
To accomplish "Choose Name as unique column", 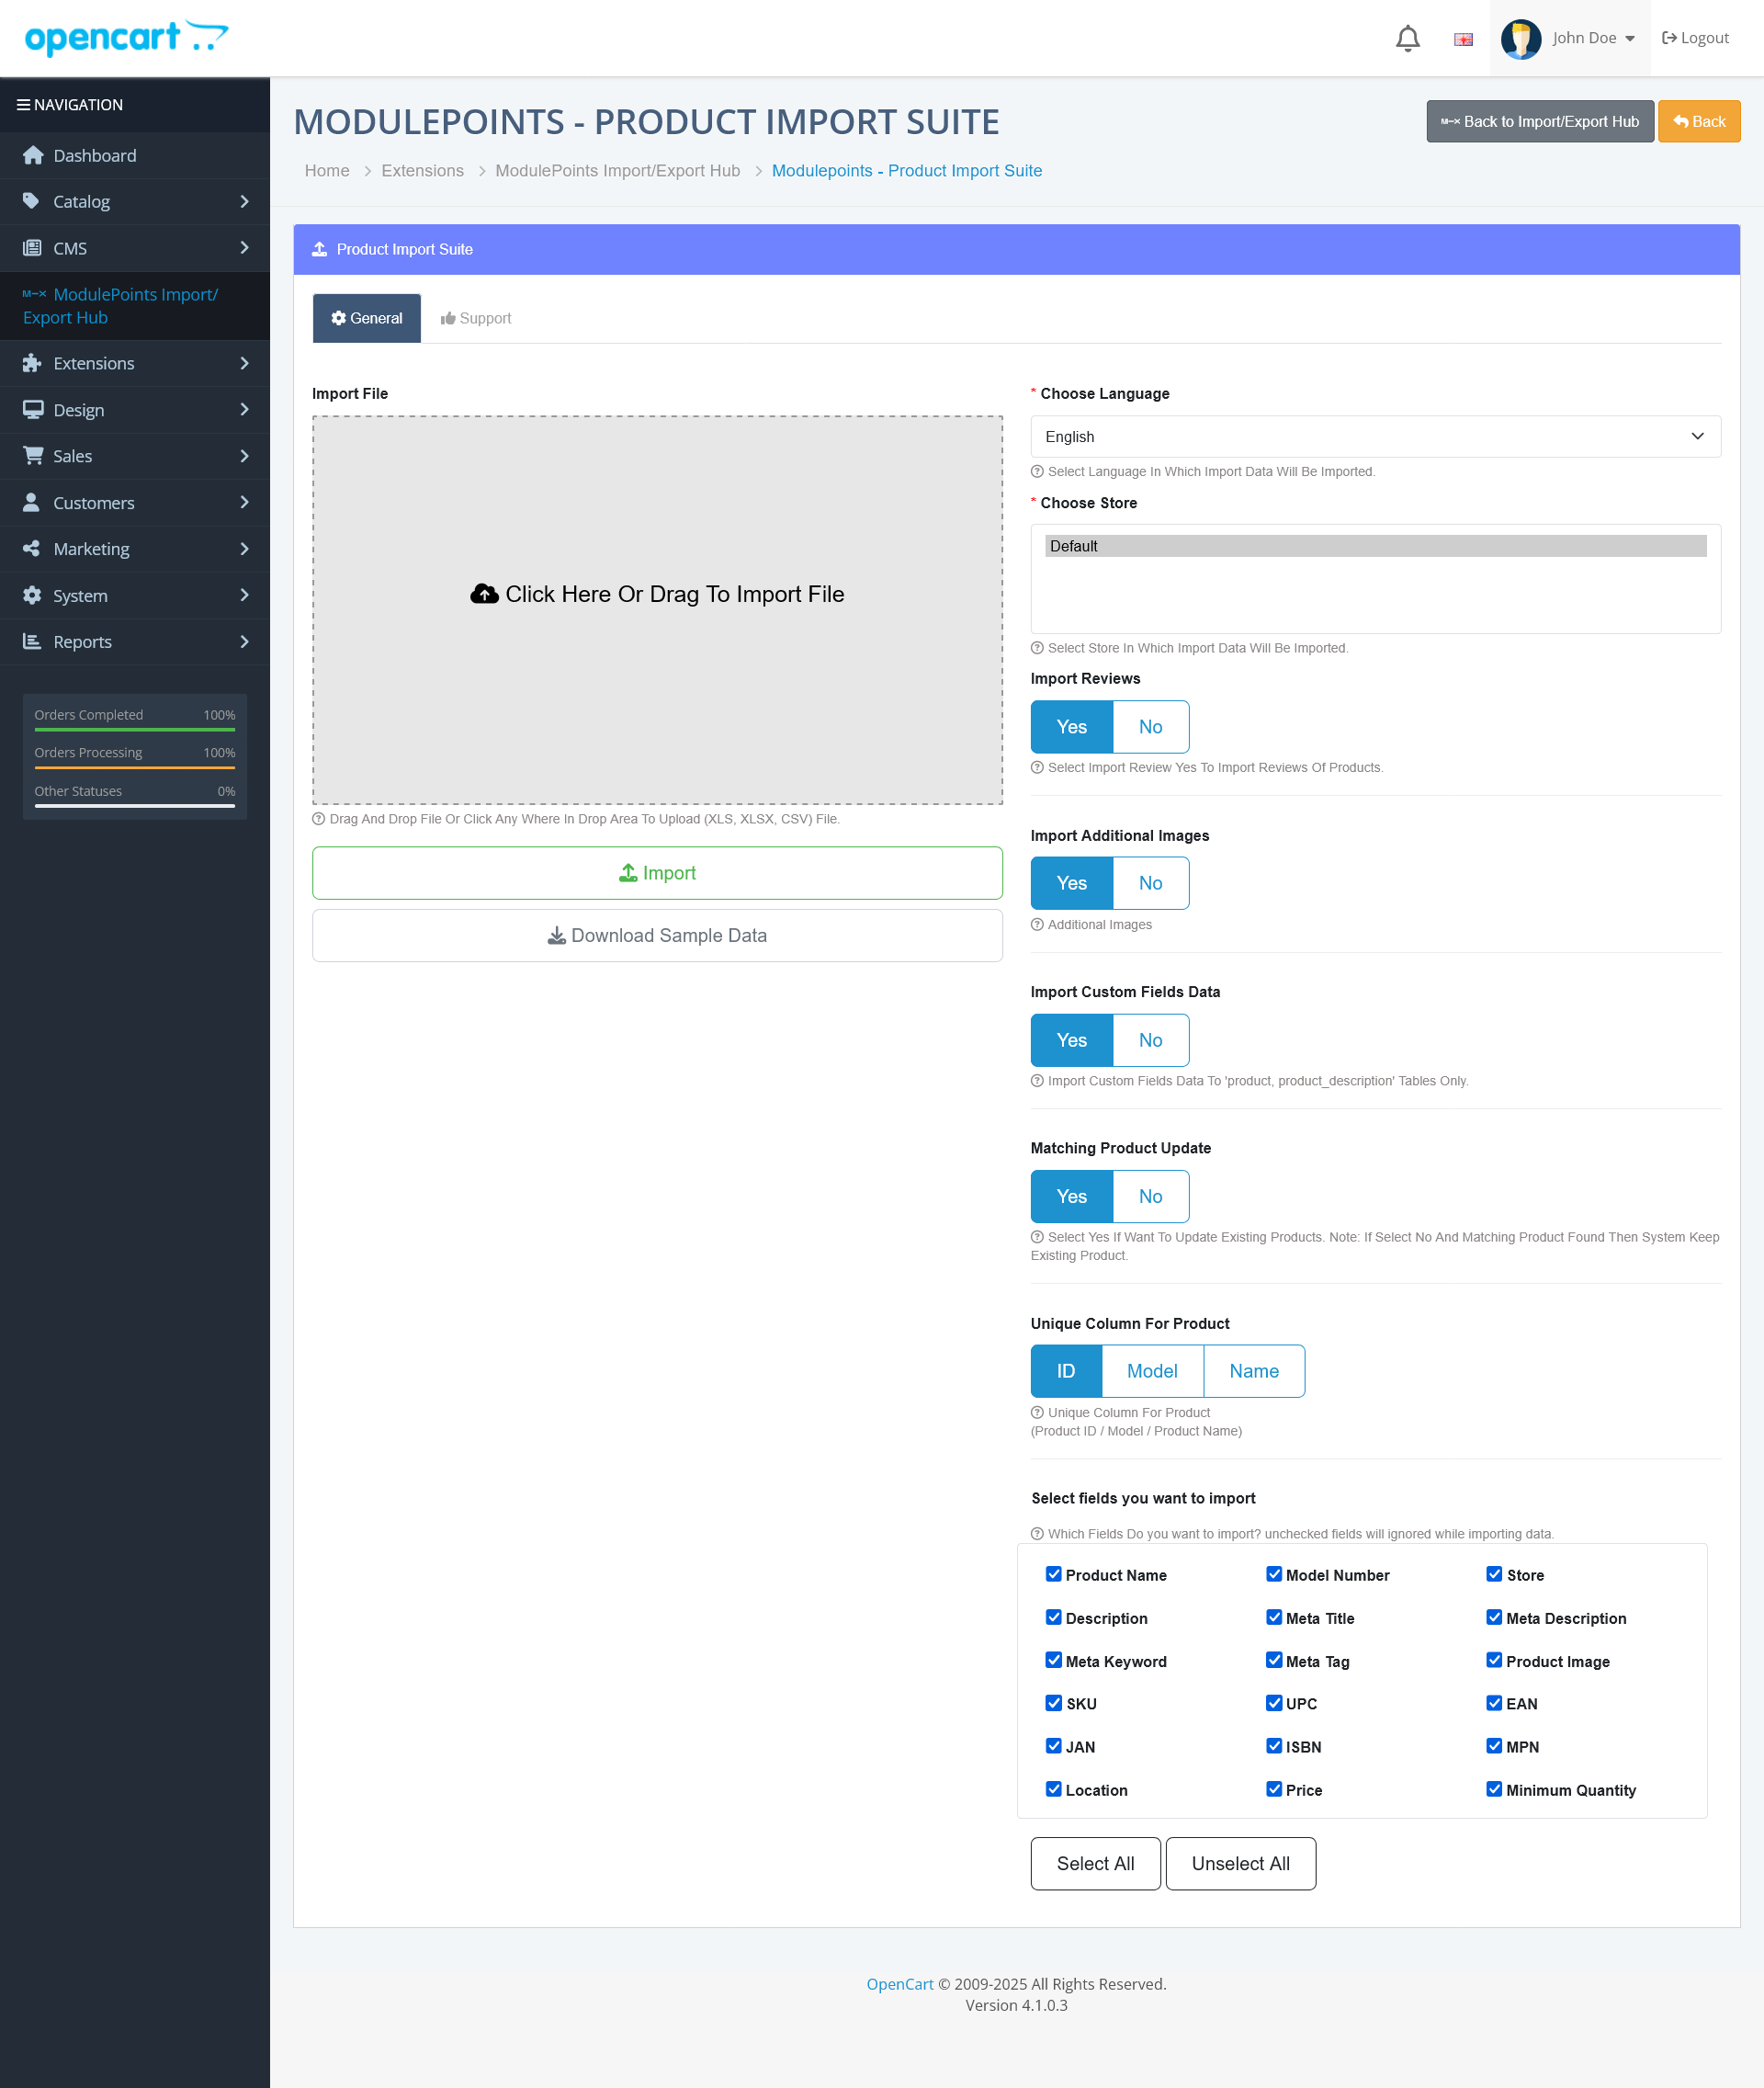I will tap(1254, 1370).
